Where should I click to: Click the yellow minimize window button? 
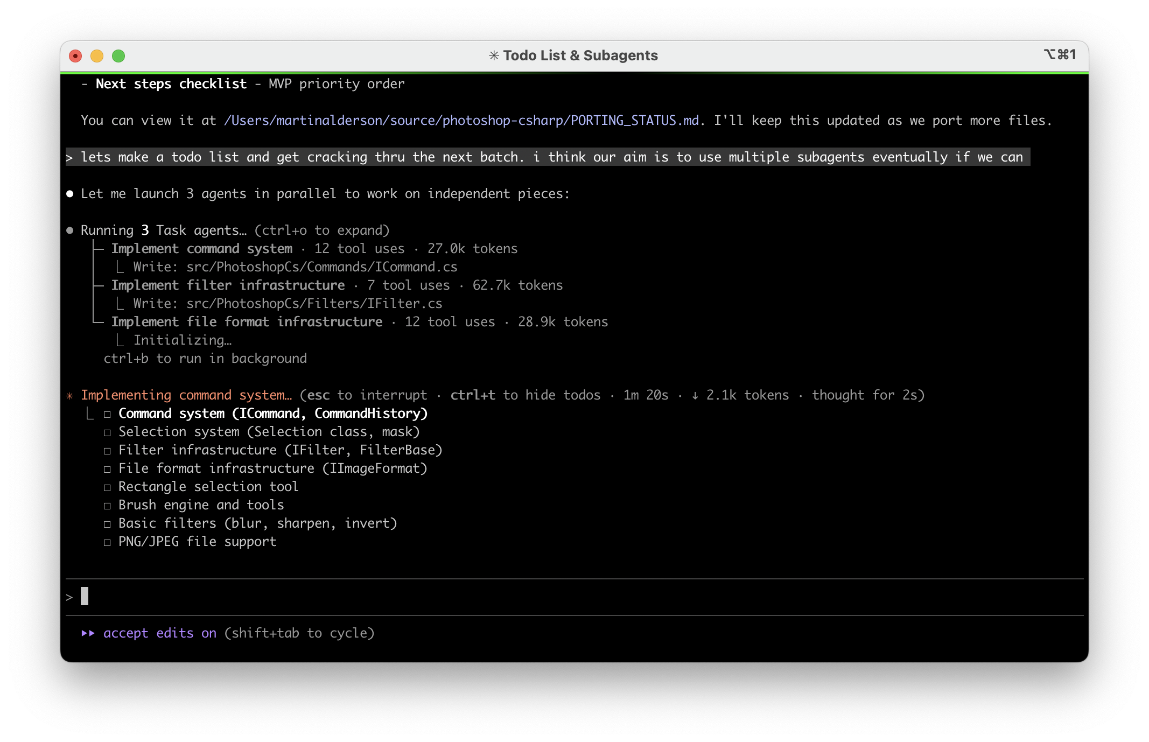pyautogui.click(x=97, y=56)
